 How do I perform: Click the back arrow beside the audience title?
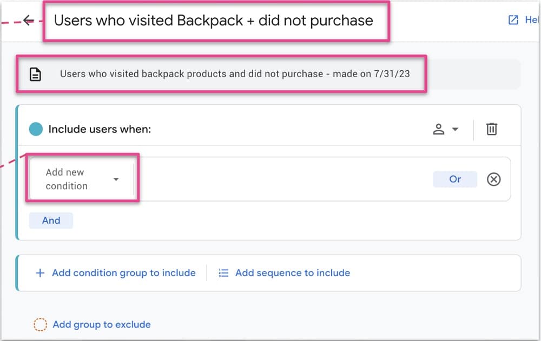pos(29,21)
